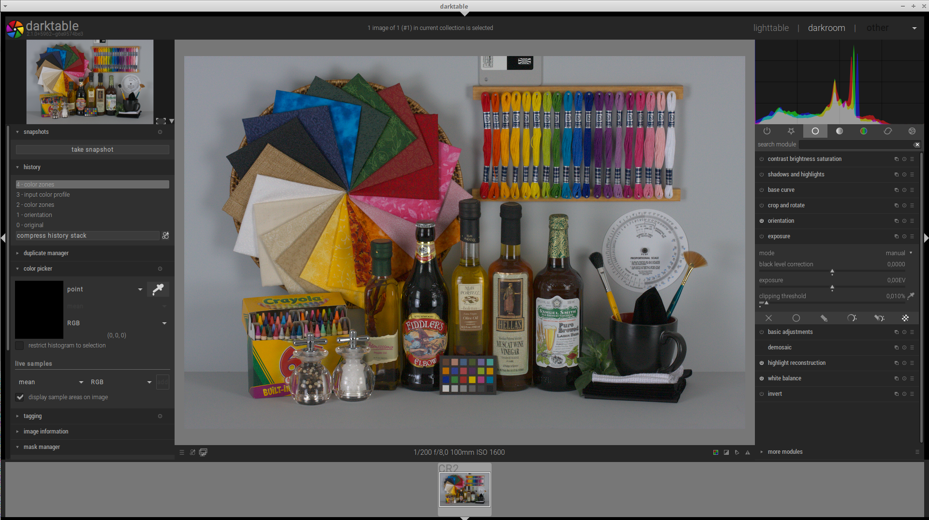This screenshot has width=929, height=520.
Task: Open the point picker mode dropdown
Action: pyautogui.click(x=105, y=289)
